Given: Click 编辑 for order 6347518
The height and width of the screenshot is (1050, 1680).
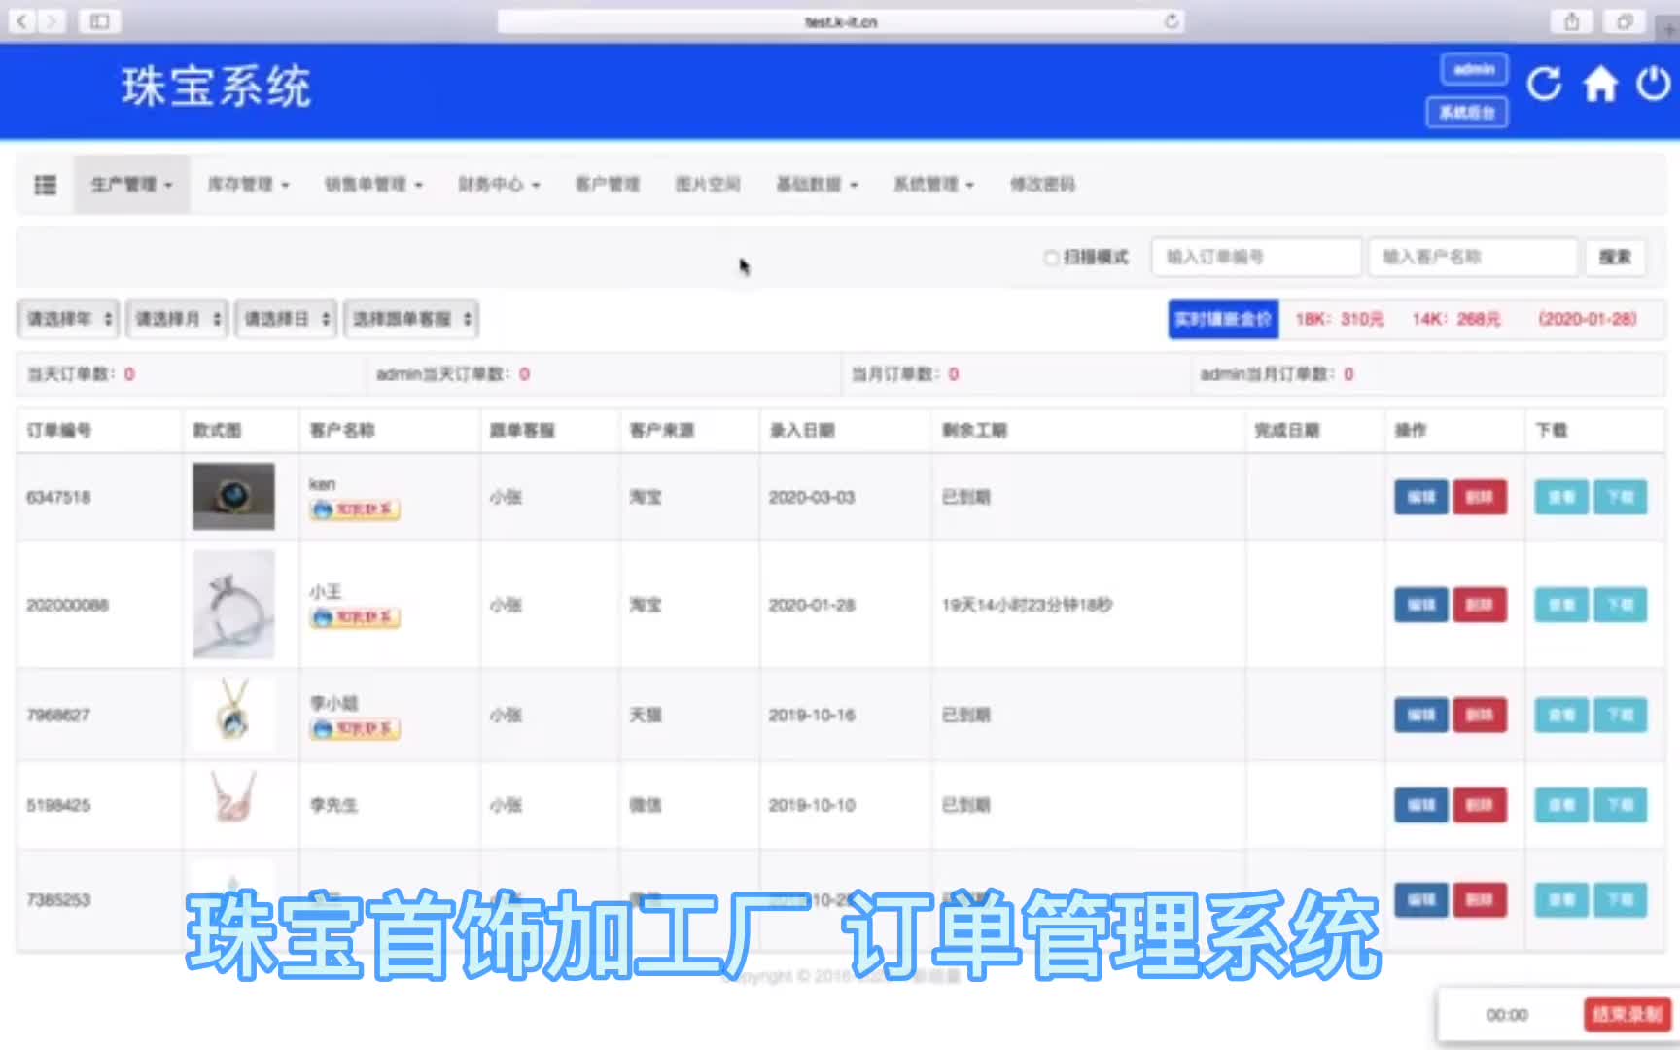Looking at the screenshot, I should point(1421,497).
